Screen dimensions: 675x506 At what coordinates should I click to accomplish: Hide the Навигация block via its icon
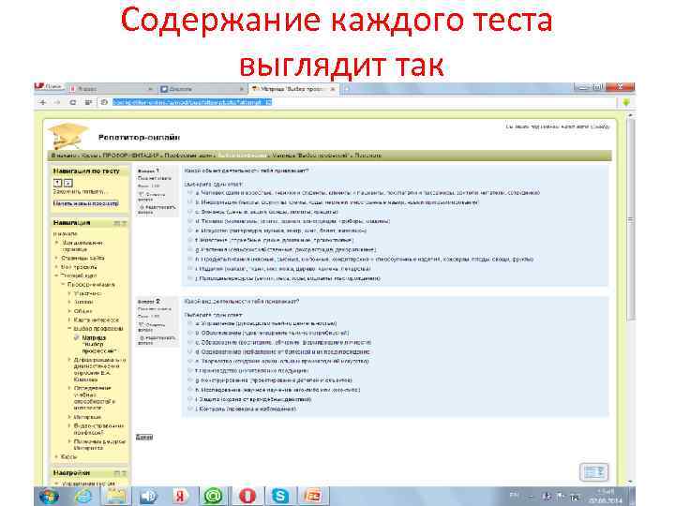116,223
